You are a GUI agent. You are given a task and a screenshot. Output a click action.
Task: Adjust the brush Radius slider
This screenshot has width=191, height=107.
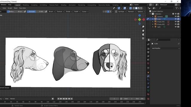(x=15, y=12)
